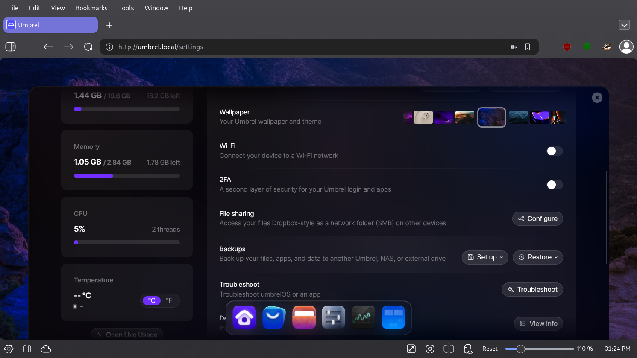Open the Live Usage chart icon in the dock
This screenshot has height=358, width=637.
(363, 317)
